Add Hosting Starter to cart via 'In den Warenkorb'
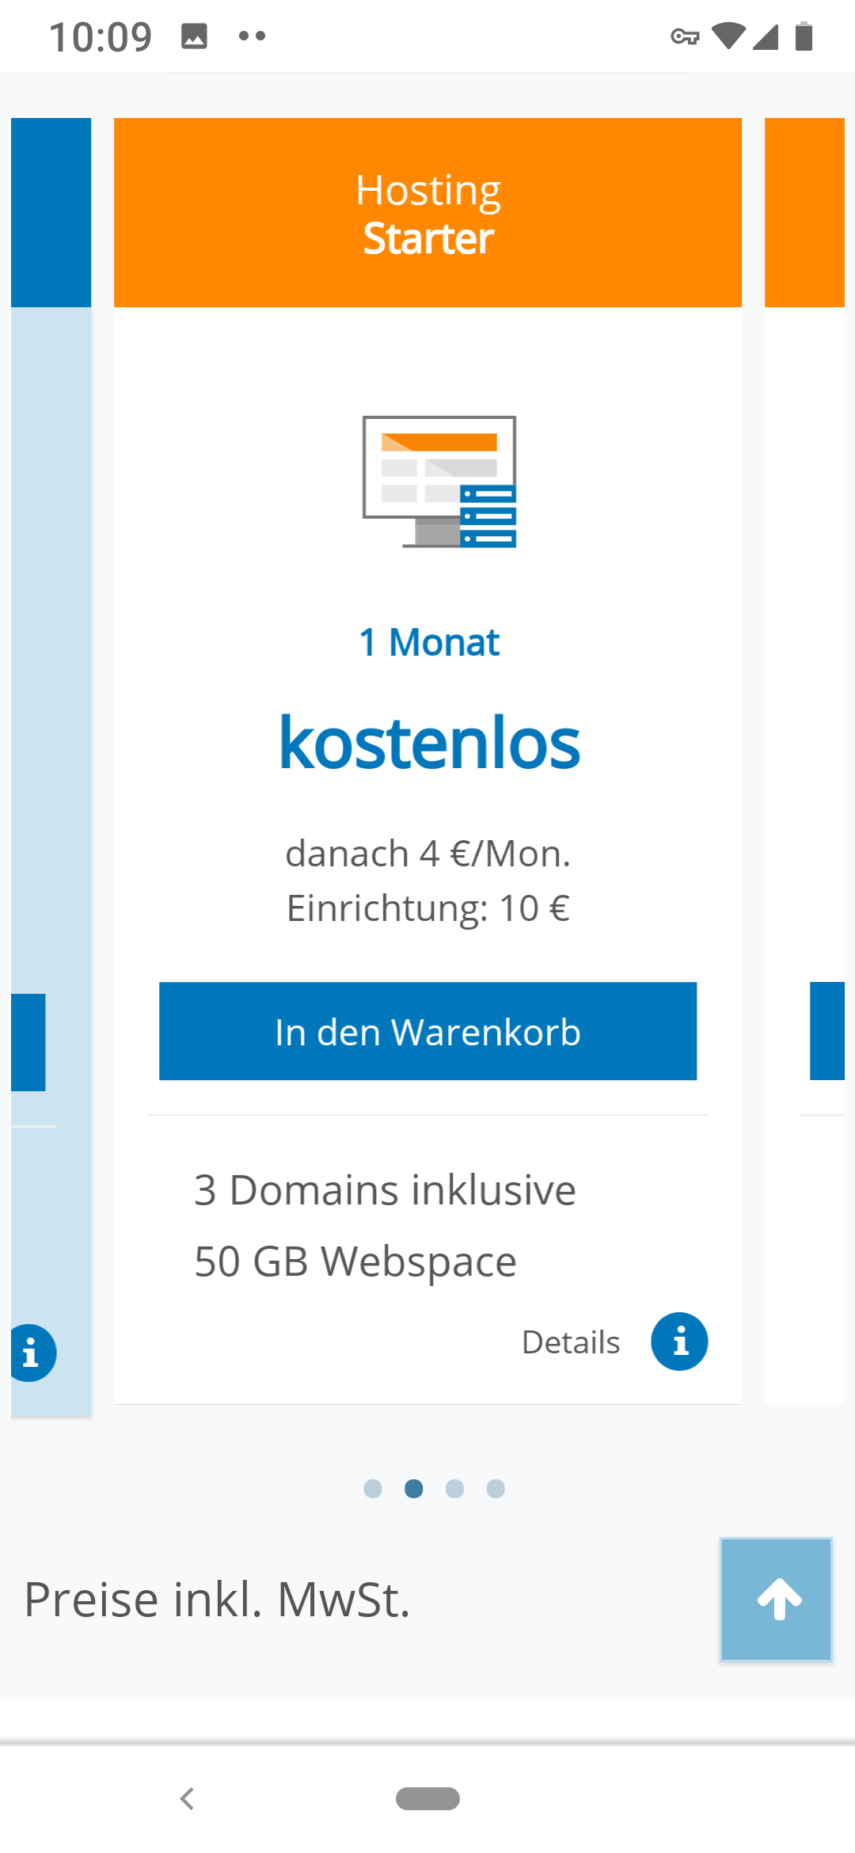 [427, 1031]
